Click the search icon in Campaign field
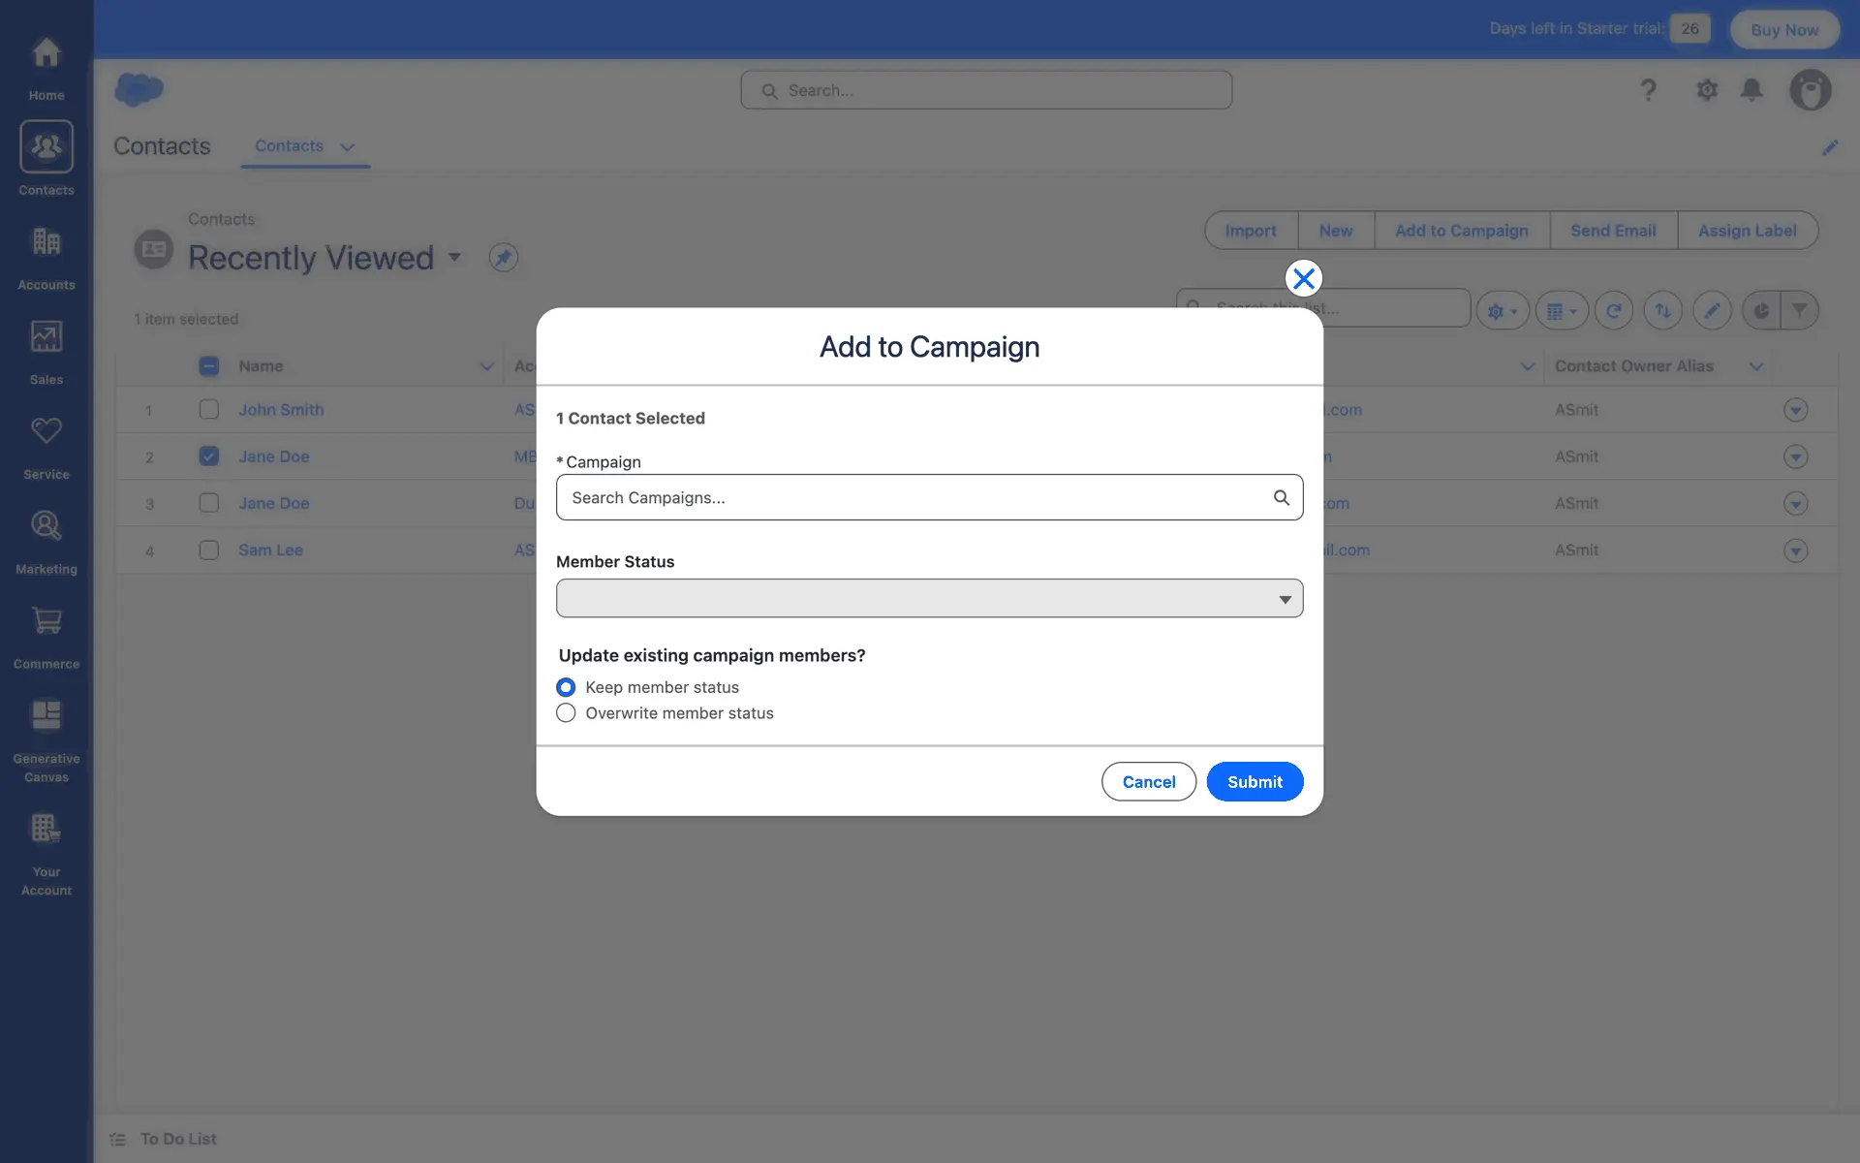 coord(1281,497)
